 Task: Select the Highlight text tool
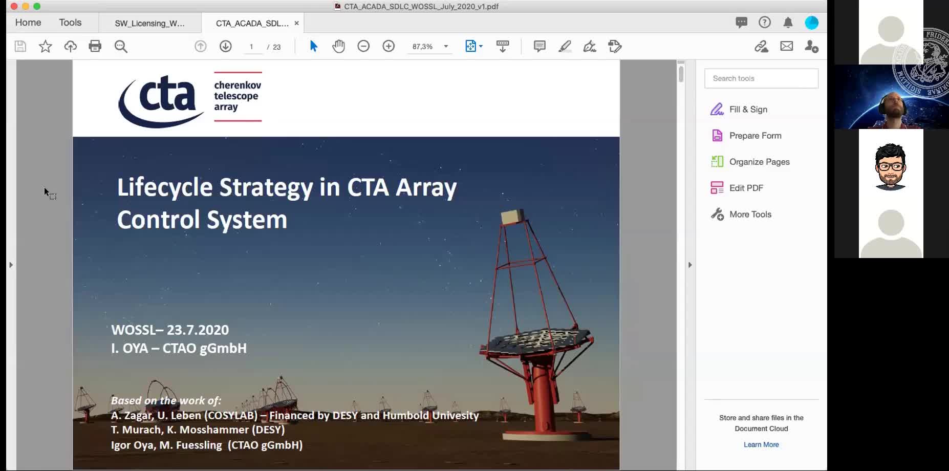click(565, 46)
